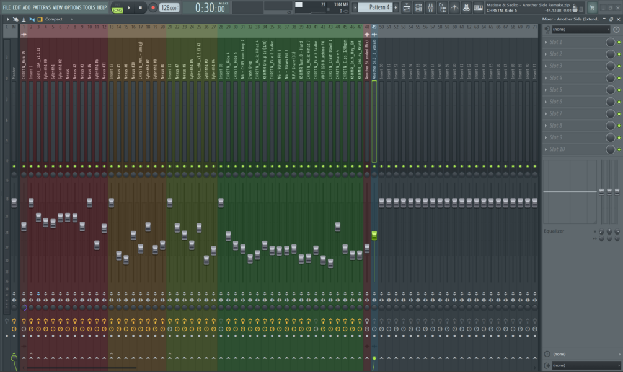Open the FILE menu

click(7, 7)
